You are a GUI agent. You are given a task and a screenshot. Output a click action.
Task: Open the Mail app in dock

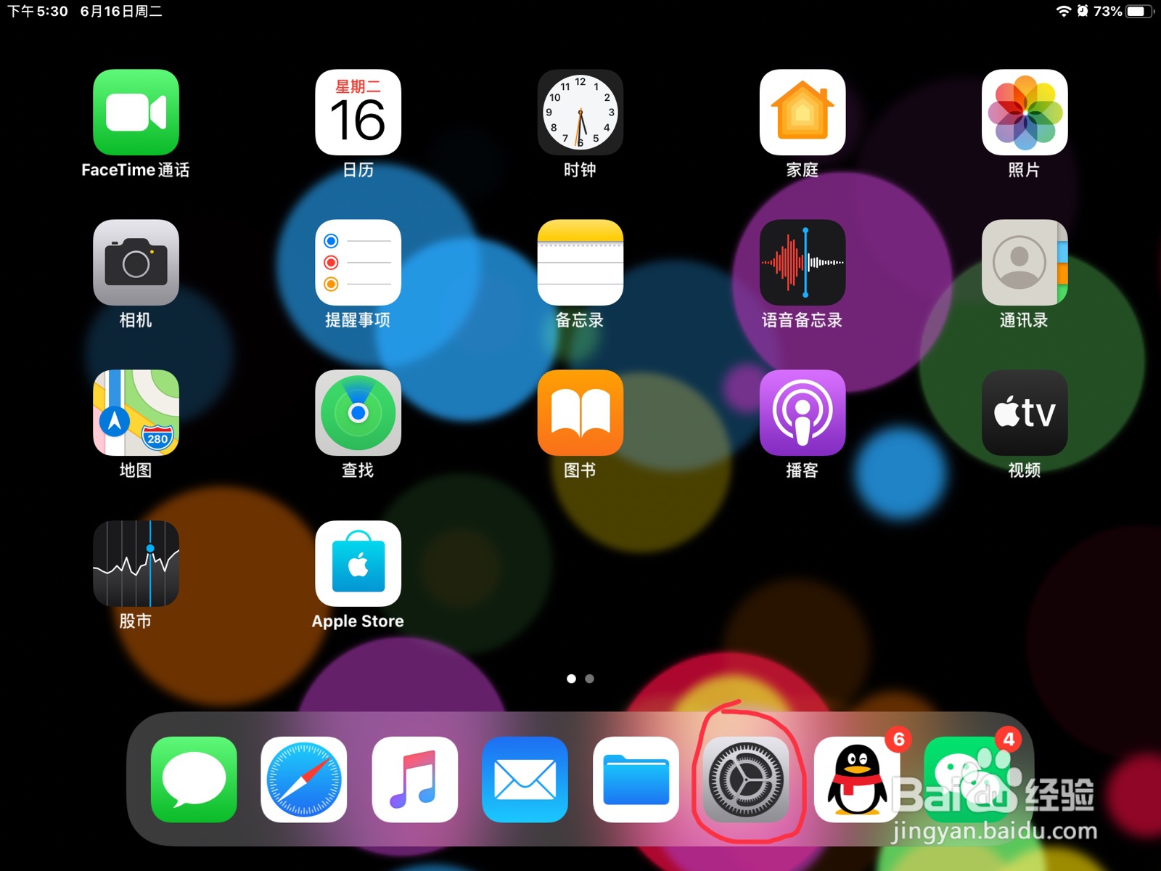(525, 780)
